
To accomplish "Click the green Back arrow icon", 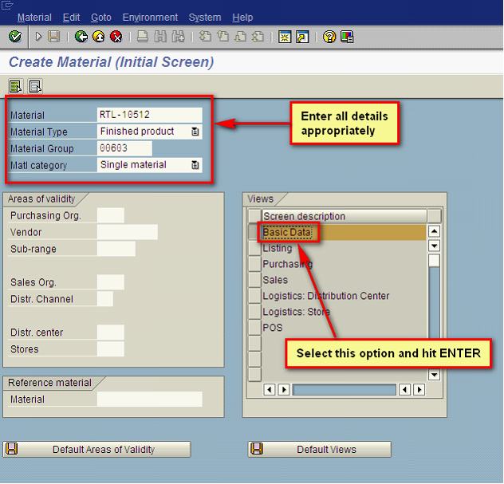I will (x=81, y=37).
